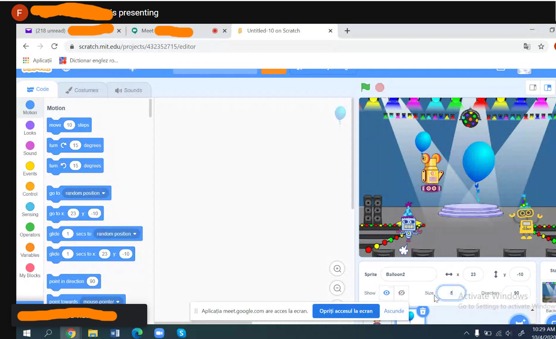Open the 'point towards mouse-pointer' dropdown
556x339 pixels.
point(118,302)
